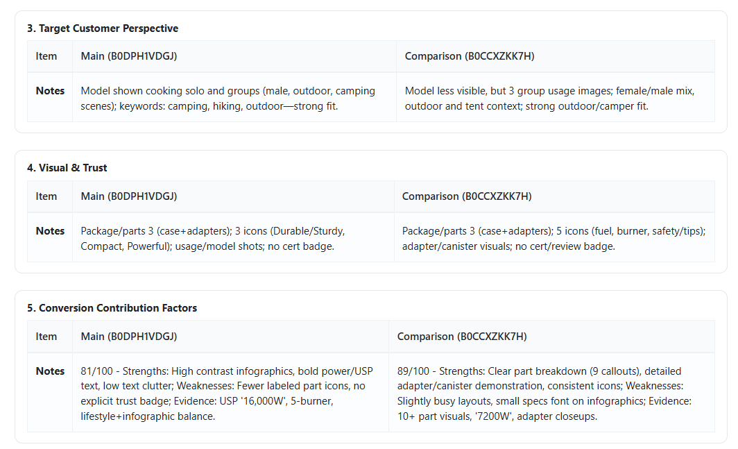Select the Item header in Visual & Trust table
Image resolution: width=738 pixels, height=449 pixels.
[46, 196]
